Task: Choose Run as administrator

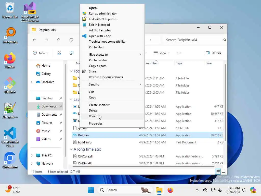Action: tap(112, 14)
